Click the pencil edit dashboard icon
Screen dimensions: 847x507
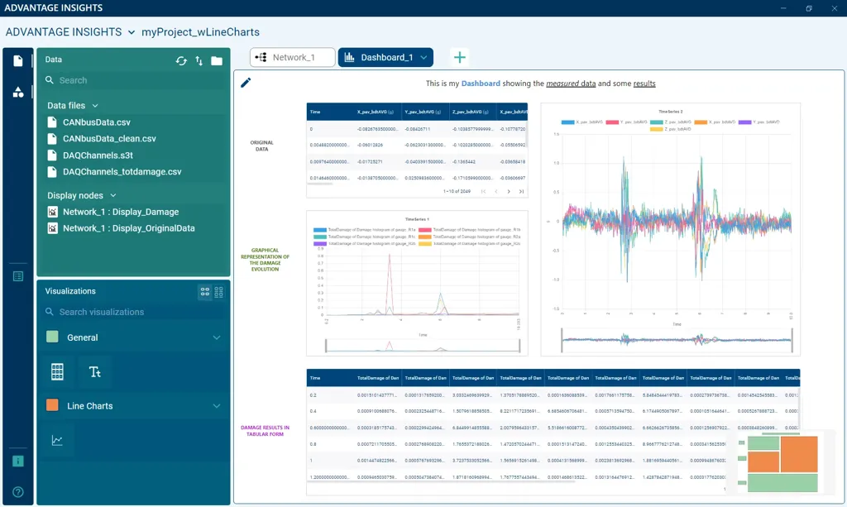pos(246,83)
